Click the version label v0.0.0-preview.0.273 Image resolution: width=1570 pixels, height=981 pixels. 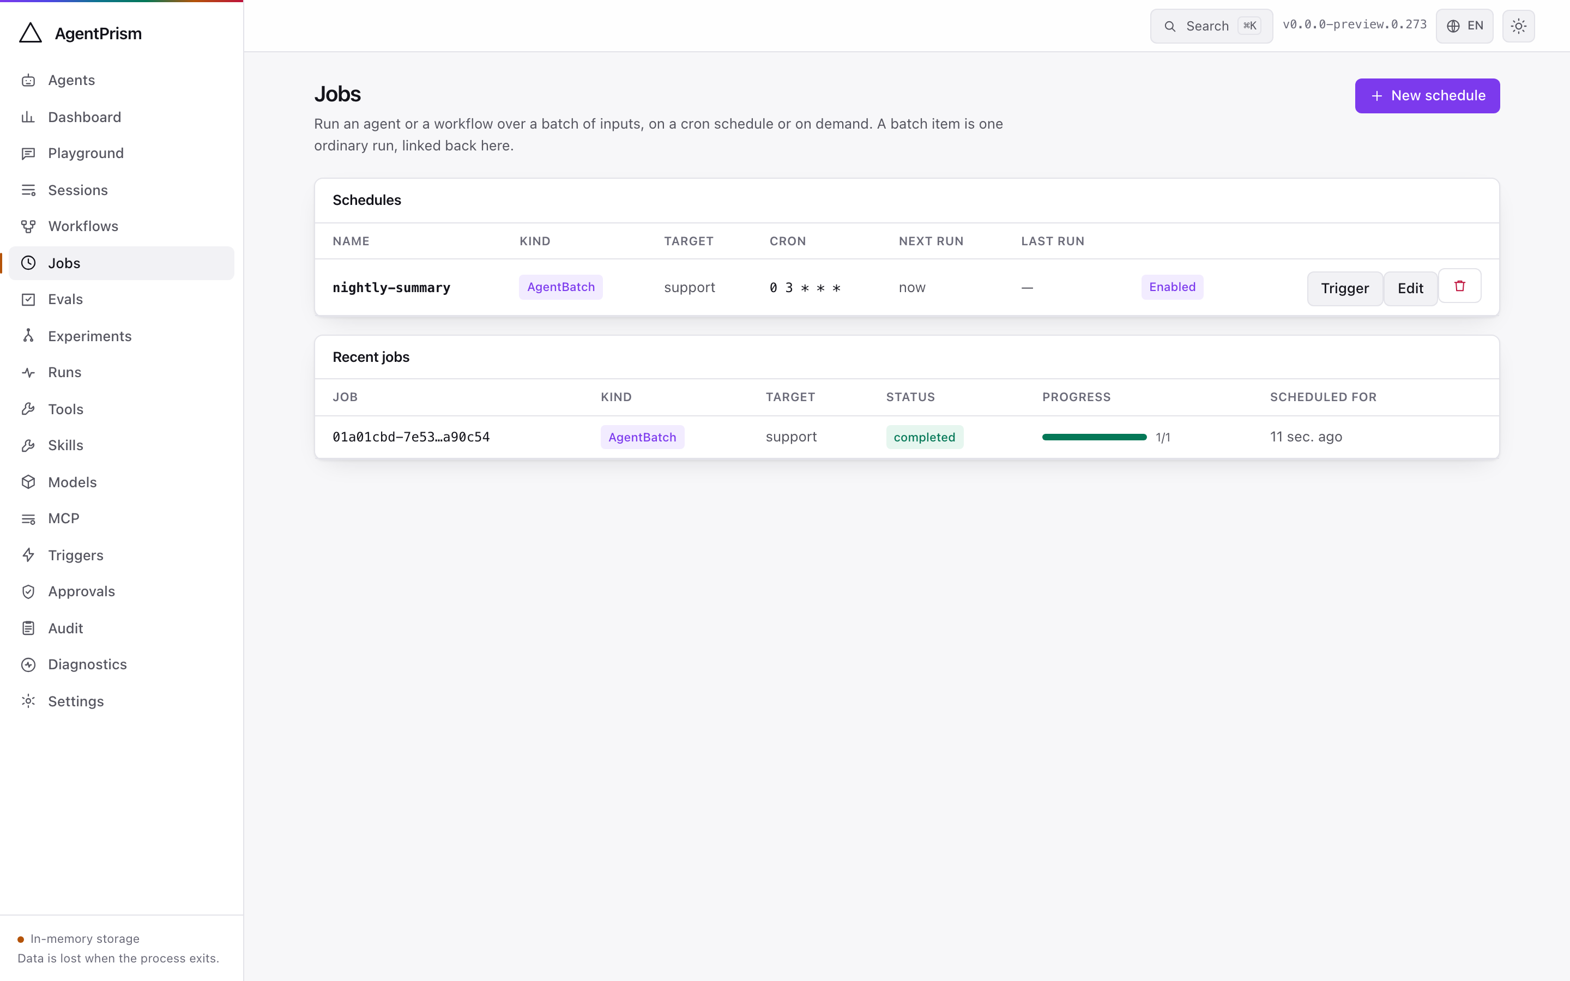(1355, 25)
